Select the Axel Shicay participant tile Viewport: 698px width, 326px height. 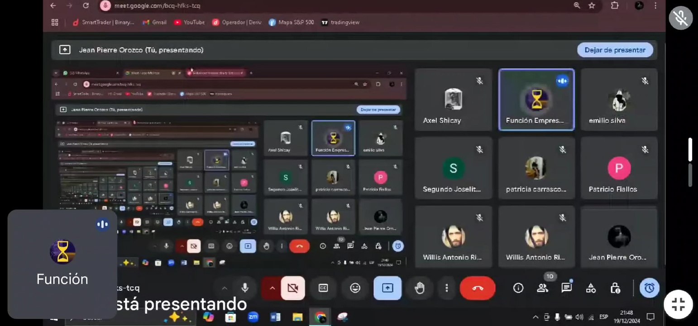click(453, 100)
